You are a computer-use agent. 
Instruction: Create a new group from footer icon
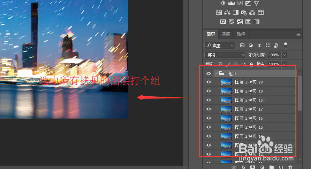pyautogui.click(x=272, y=167)
